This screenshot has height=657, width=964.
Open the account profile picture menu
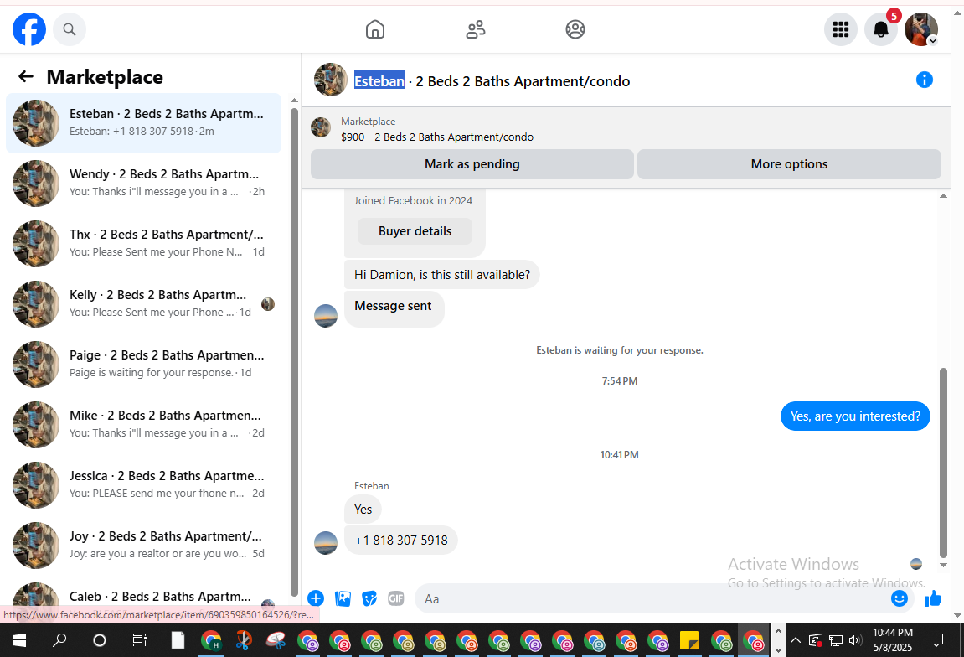click(x=921, y=29)
